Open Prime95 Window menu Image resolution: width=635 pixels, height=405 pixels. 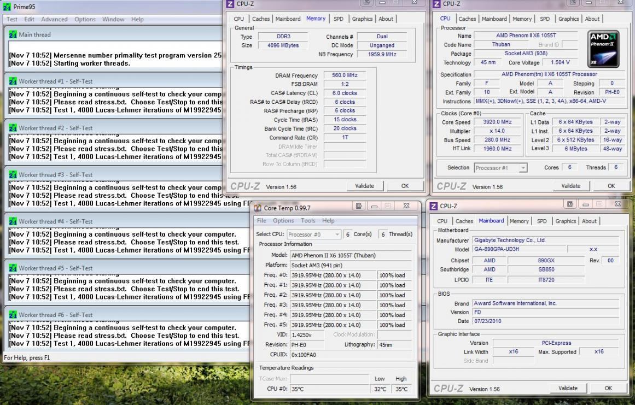113,19
